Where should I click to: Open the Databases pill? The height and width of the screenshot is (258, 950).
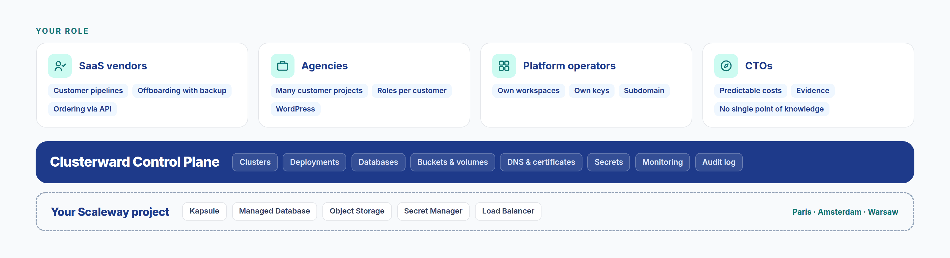(378, 162)
